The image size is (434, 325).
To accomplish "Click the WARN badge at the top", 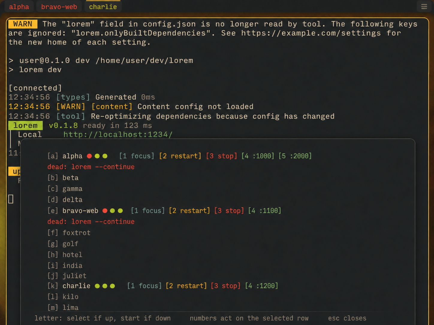I will (23, 24).
